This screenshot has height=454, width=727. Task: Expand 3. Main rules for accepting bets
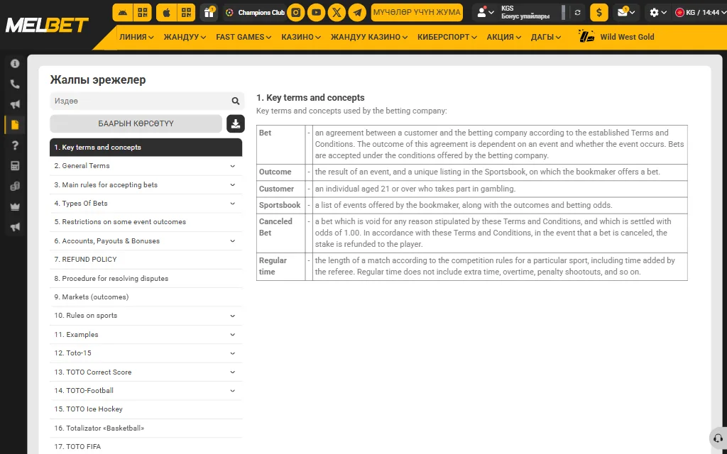pyautogui.click(x=146, y=185)
